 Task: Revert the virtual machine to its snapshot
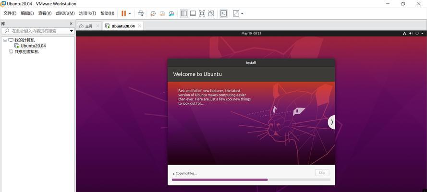(162, 13)
